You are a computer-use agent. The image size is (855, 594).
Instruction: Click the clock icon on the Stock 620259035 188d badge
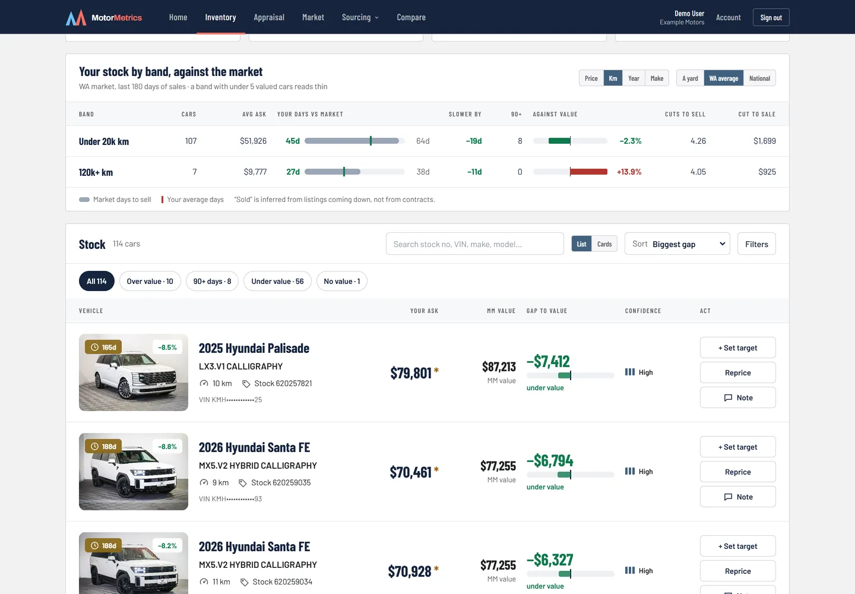[94, 447]
